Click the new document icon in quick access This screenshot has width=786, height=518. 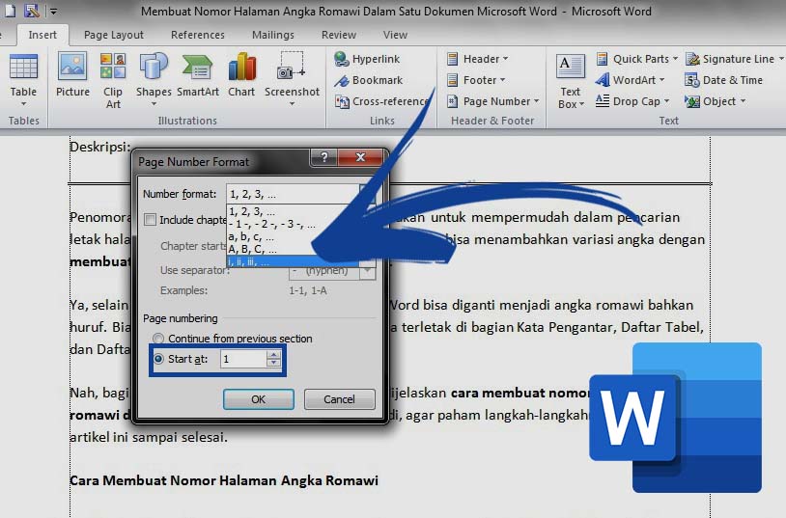pos(10,11)
